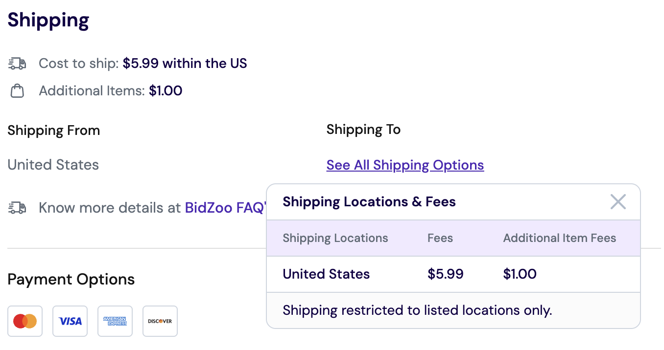The image size is (664, 350).
Task: Select the Visa payment icon
Action: pos(70,321)
